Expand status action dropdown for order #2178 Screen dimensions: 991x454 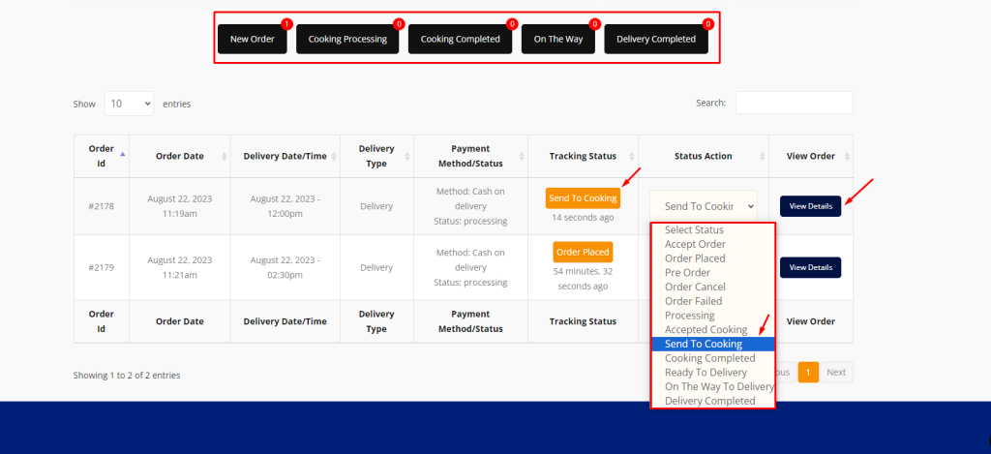point(704,206)
